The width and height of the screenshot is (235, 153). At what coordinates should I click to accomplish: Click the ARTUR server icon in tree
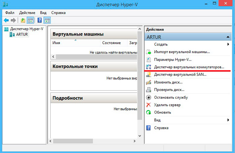click(x=12, y=35)
